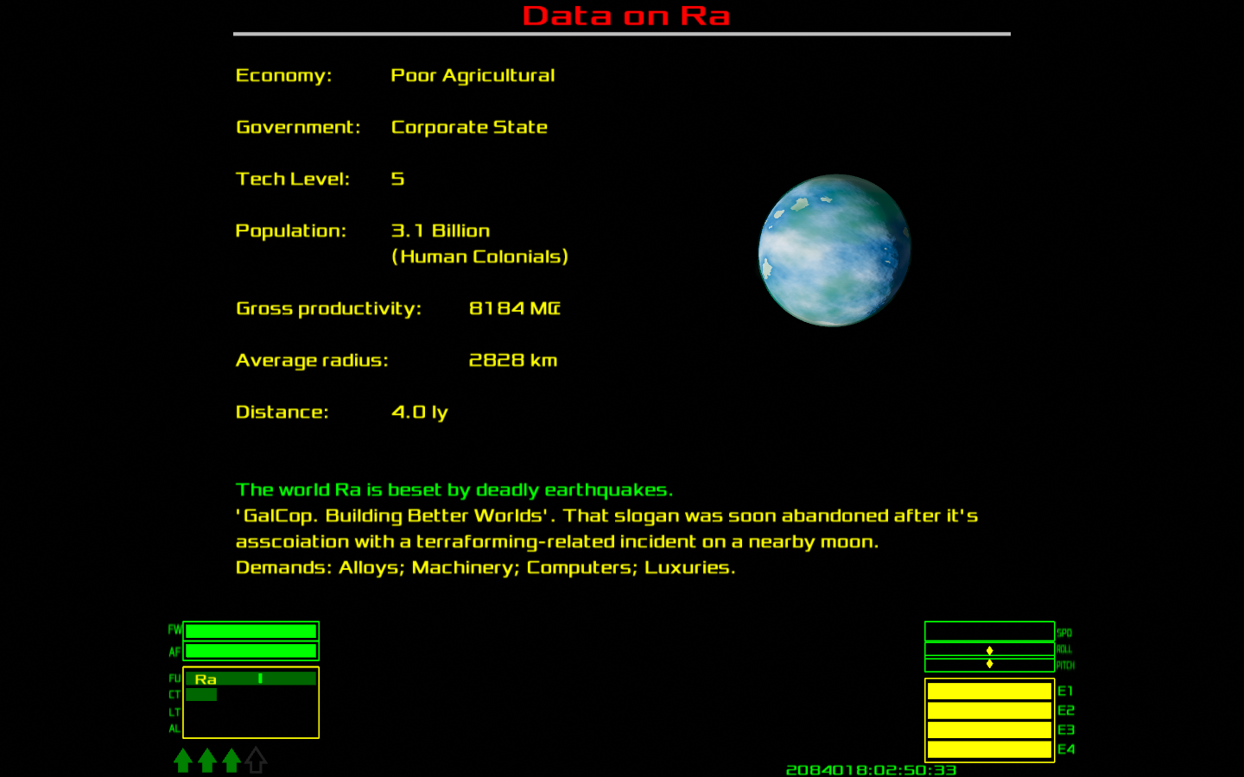The height and width of the screenshot is (777, 1244).
Task: Click the 'Data on Ra' title
Action: pos(626,16)
